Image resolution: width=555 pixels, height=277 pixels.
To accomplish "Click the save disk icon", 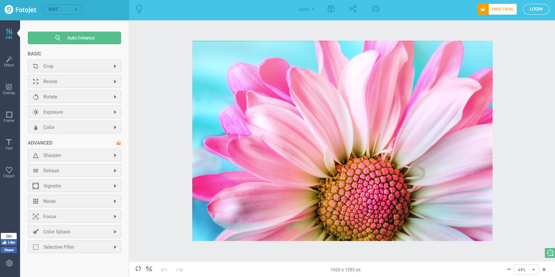I will tap(331, 9).
